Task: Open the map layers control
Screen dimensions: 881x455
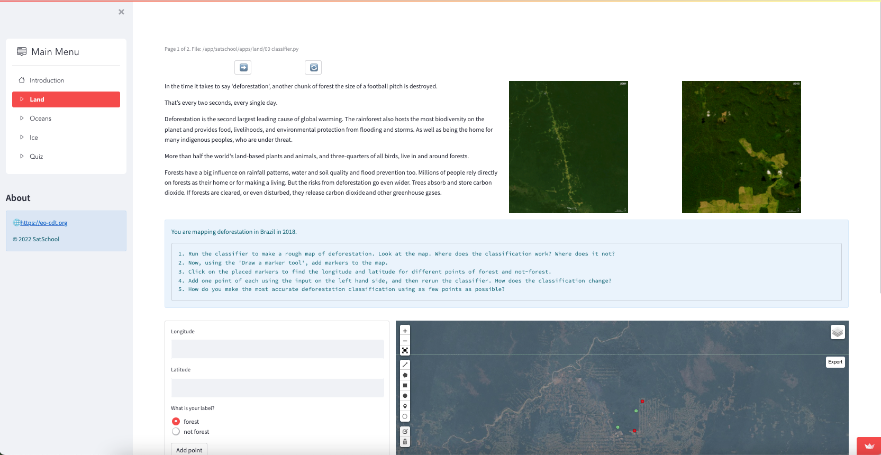Action: (837, 332)
